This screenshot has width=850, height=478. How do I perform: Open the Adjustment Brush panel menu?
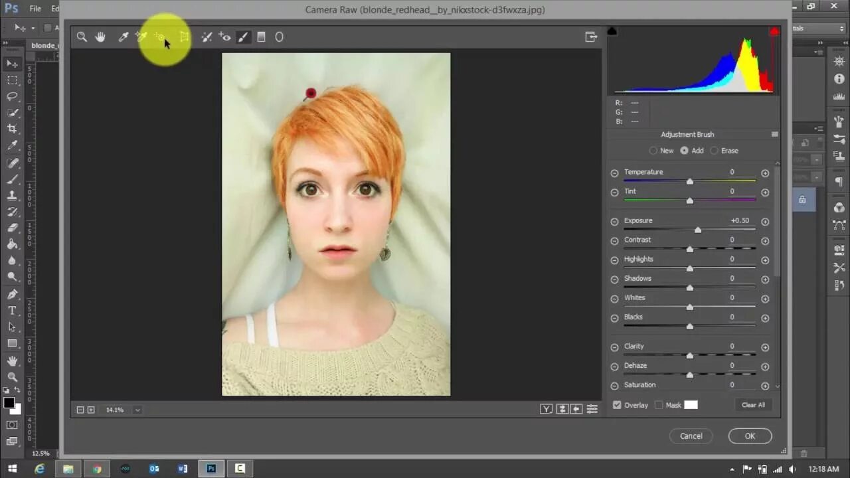coord(774,134)
